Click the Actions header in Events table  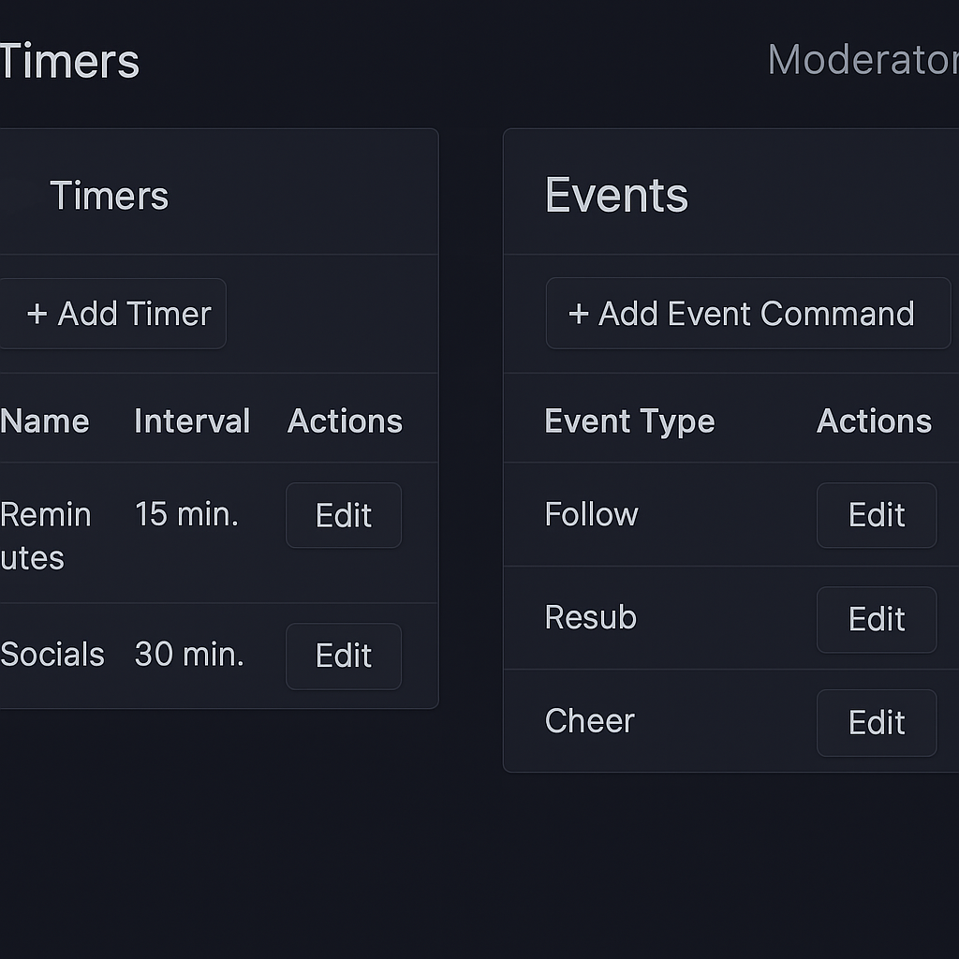[x=874, y=421]
